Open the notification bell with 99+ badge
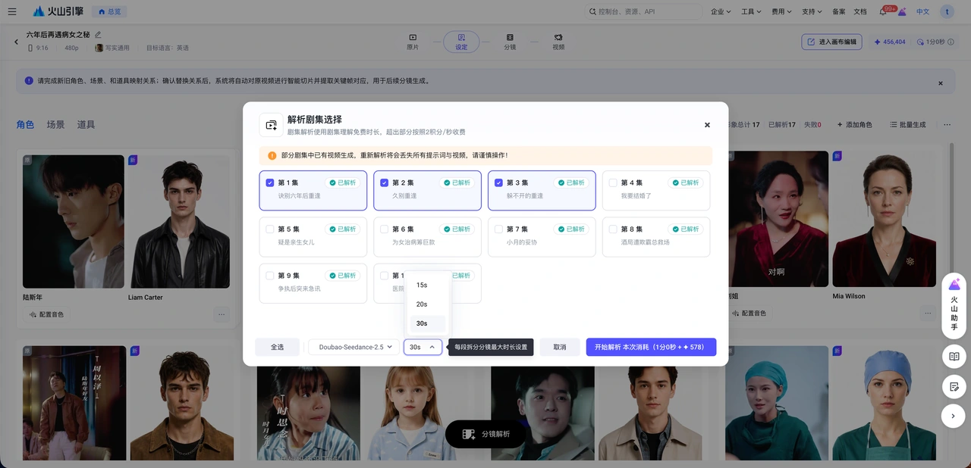971x468 pixels. click(x=883, y=11)
